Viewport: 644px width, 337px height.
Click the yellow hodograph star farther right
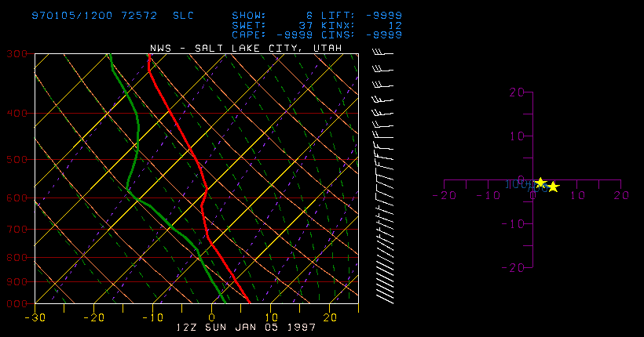553,187
